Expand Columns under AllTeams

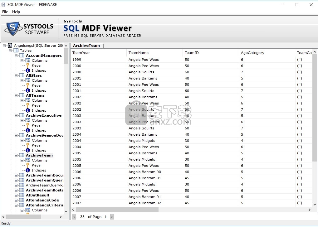[22, 100]
